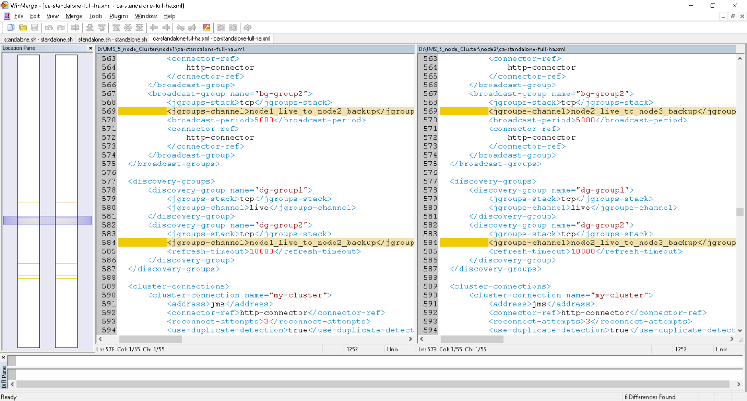The image size is (747, 401).
Task: Copy difference to right icon
Action: click(154, 28)
